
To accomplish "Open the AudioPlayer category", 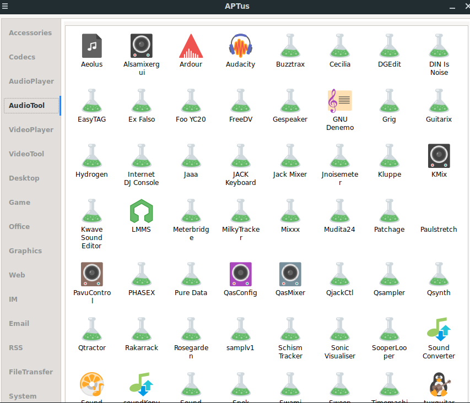I will tap(31, 81).
